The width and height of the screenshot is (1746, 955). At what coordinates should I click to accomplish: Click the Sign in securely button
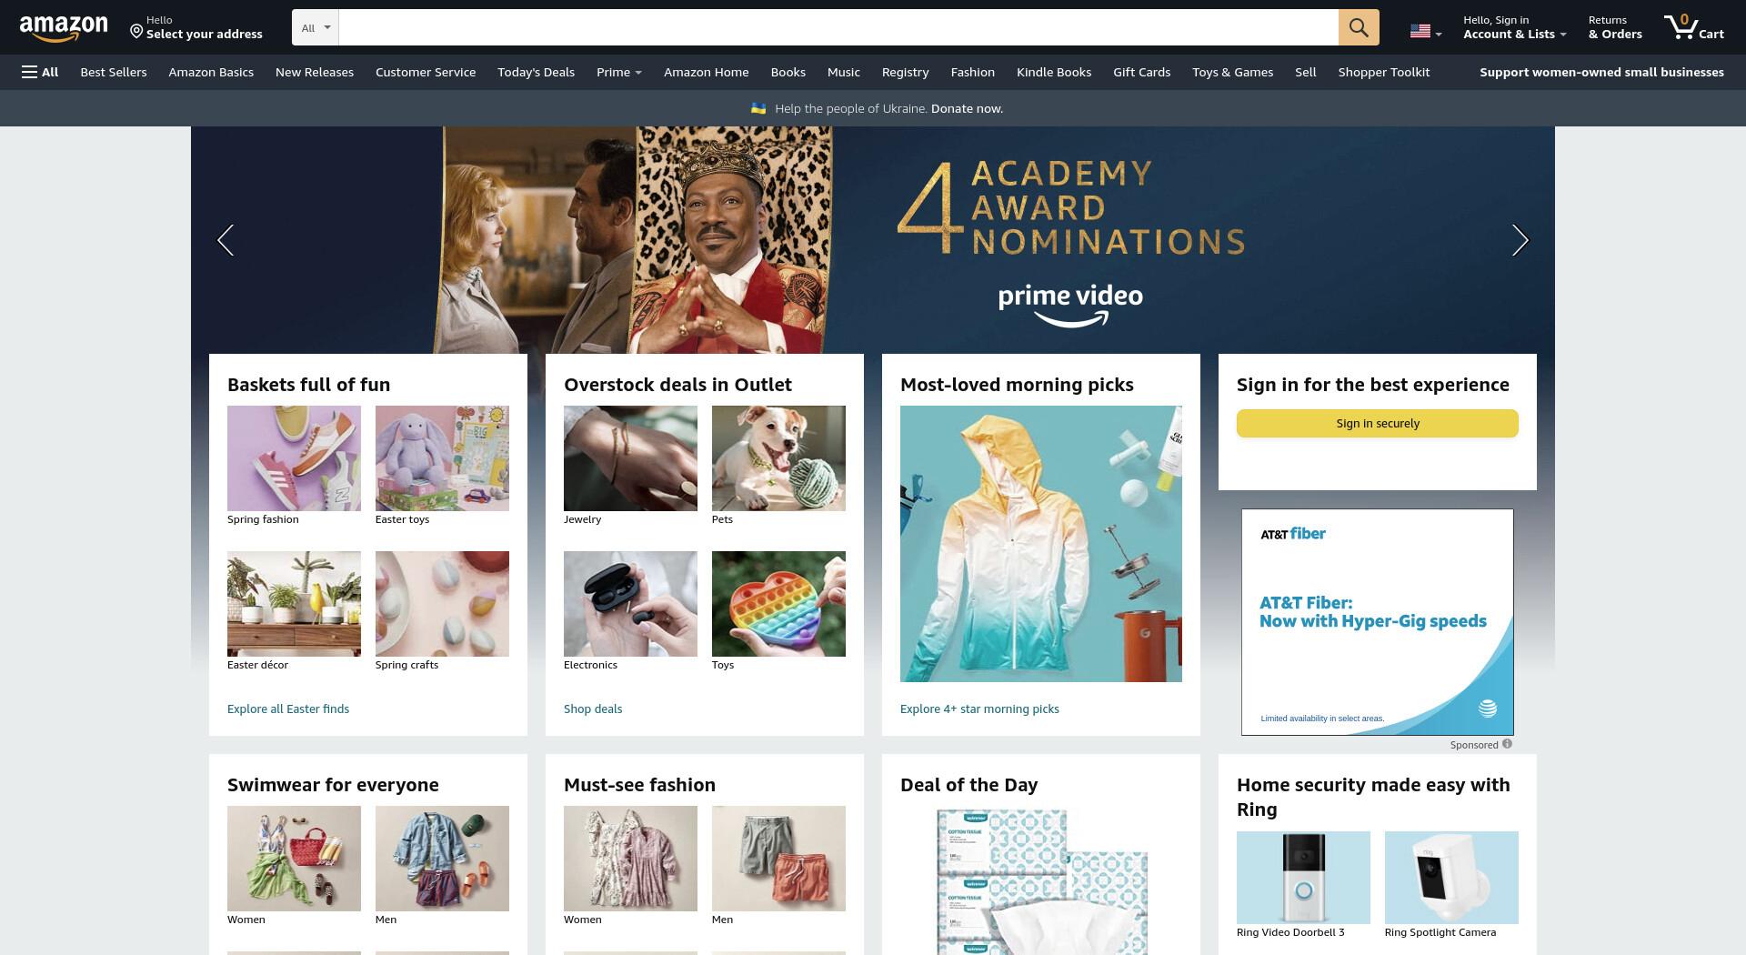[x=1377, y=423]
